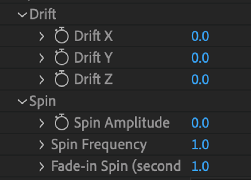Image resolution: width=251 pixels, height=180 pixels.
Task: Click the Drift X value 0.0
Action: pos(200,36)
